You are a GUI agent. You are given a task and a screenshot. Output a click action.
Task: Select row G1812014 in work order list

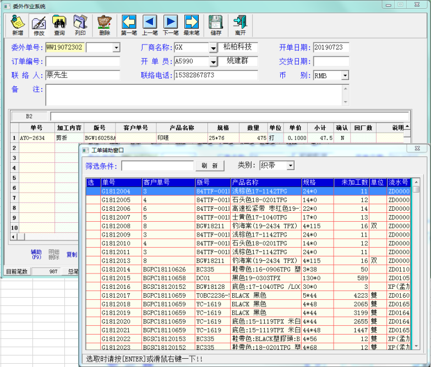248,270
